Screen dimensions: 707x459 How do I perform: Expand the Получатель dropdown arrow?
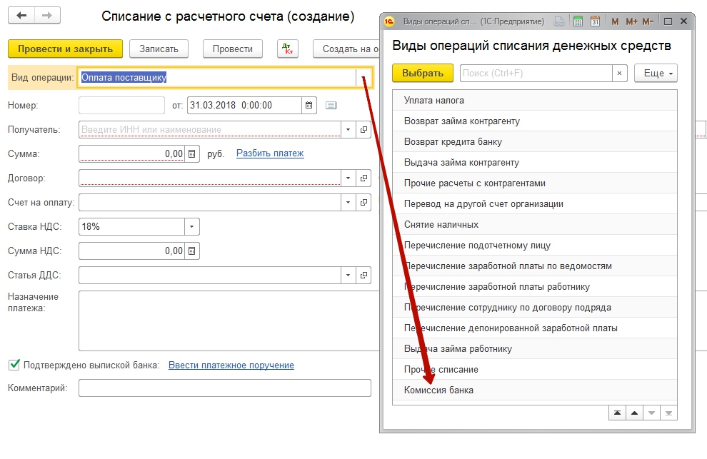pos(348,129)
